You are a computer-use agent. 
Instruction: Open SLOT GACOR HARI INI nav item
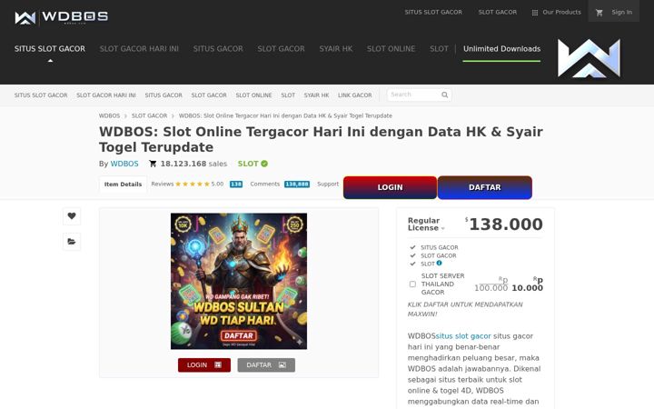click(139, 49)
